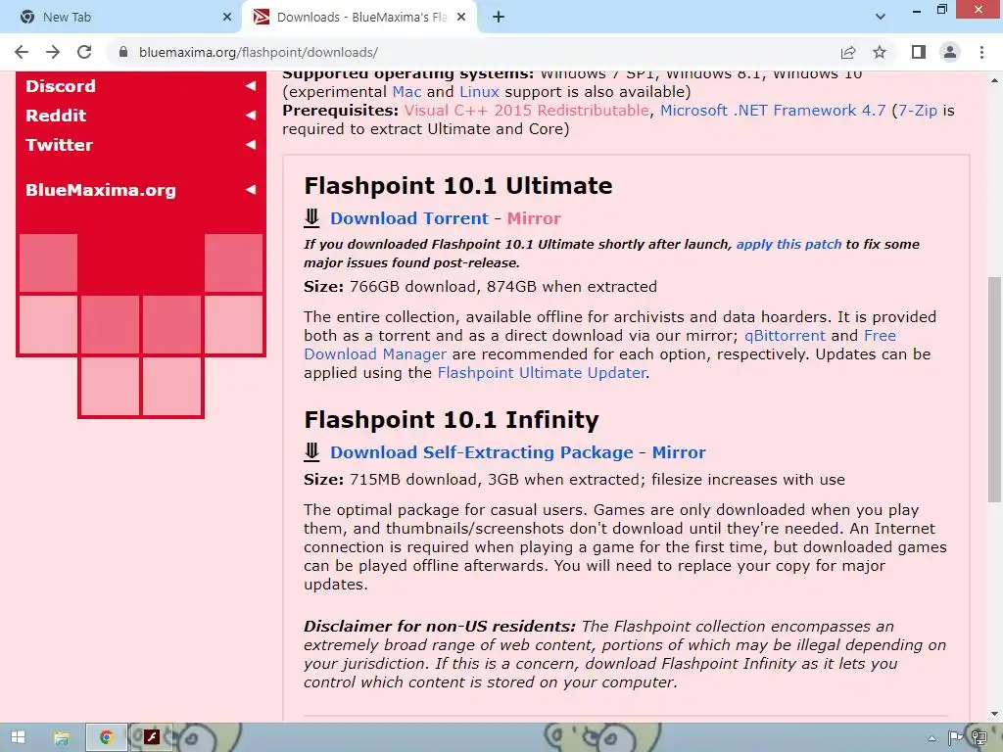
Task: Open the Reddit sidebar link
Action: click(56, 116)
